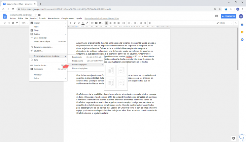
Task: Click the Clear formatting icon
Action: point(150,23)
